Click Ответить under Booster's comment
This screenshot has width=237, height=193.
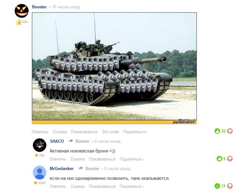point(40,132)
